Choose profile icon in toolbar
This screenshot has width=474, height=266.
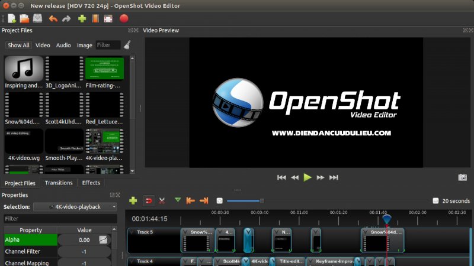coord(95,19)
